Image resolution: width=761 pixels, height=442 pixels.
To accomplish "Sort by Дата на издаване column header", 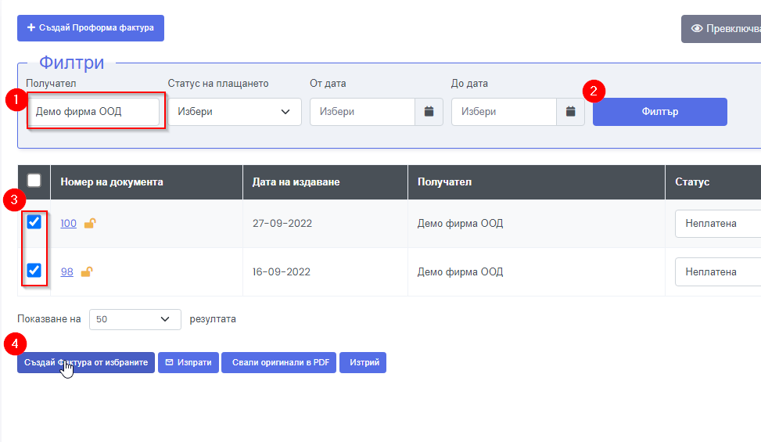I will coord(296,181).
